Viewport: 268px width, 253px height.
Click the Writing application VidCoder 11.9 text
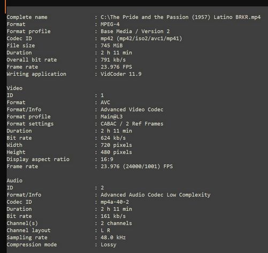pos(121,74)
